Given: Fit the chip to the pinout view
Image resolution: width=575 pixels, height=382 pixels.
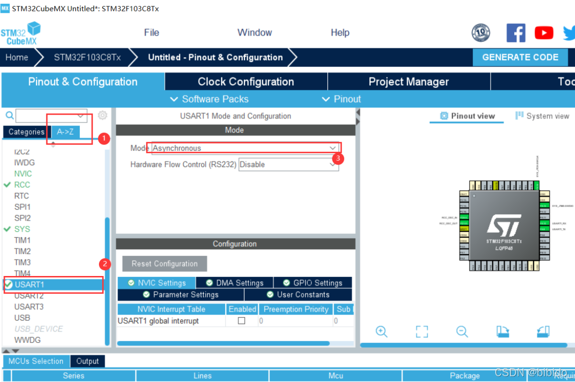Looking at the screenshot, I should click(422, 331).
